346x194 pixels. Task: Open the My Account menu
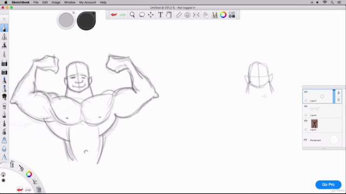point(88,2)
